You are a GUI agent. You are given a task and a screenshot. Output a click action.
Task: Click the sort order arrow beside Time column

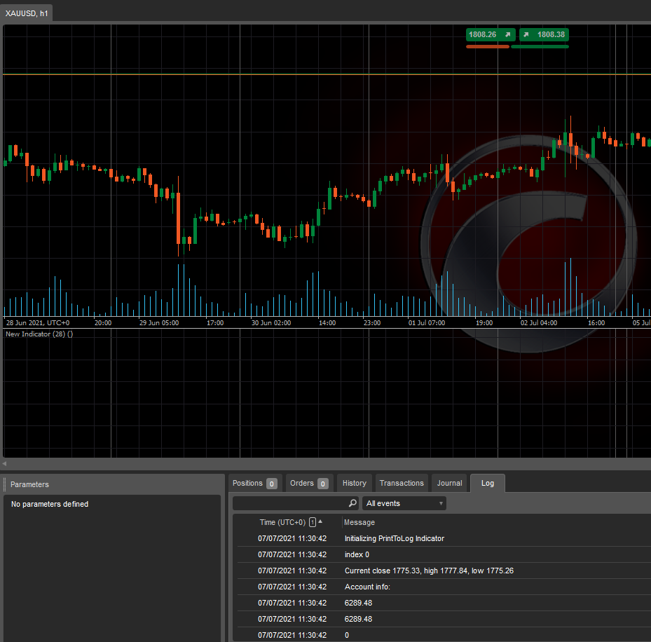[x=320, y=521]
